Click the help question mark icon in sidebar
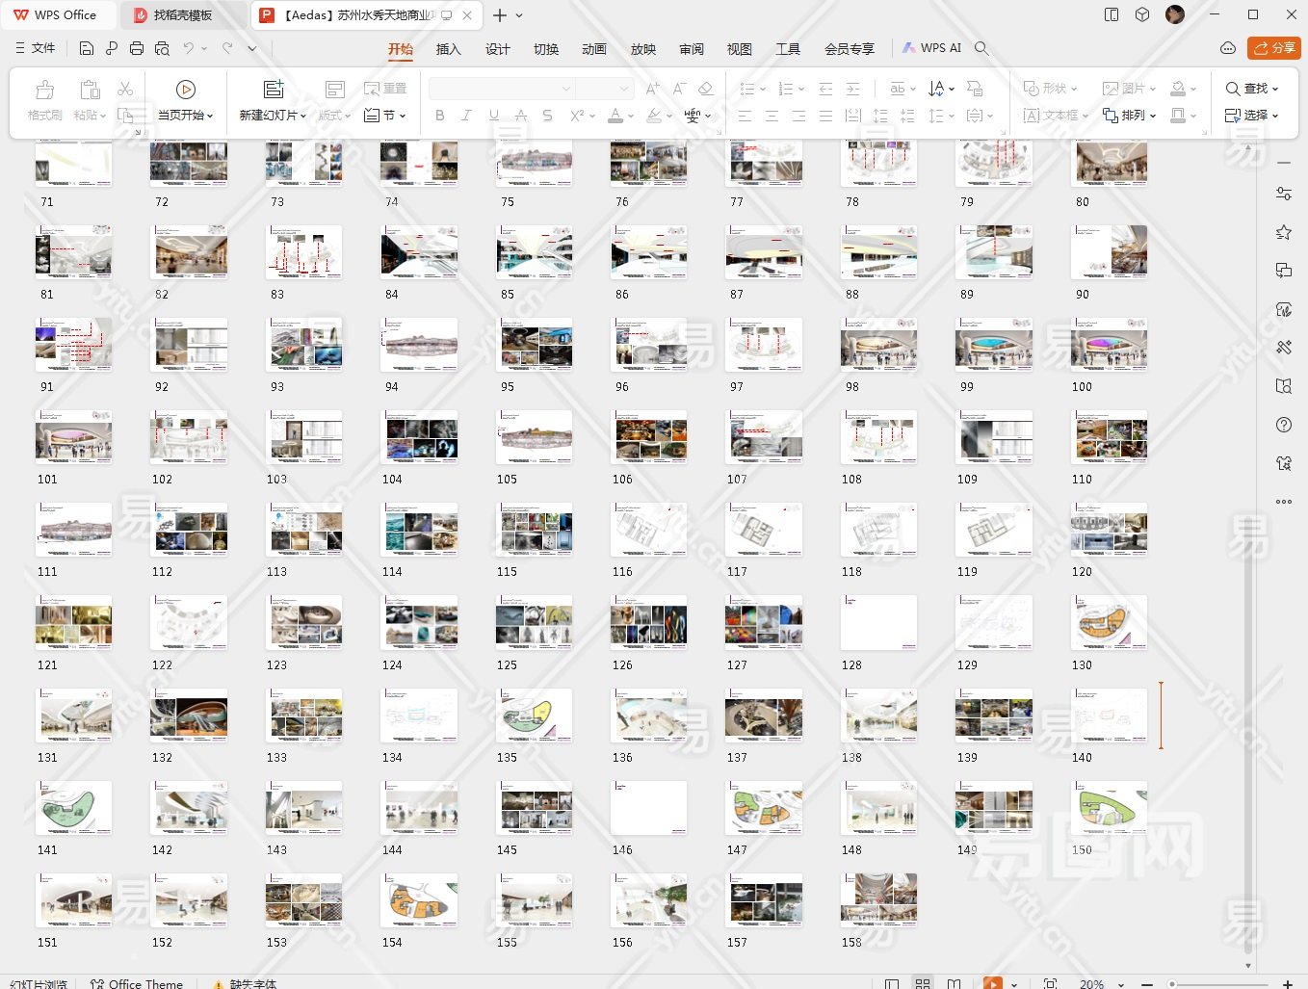 click(x=1283, y=425)
